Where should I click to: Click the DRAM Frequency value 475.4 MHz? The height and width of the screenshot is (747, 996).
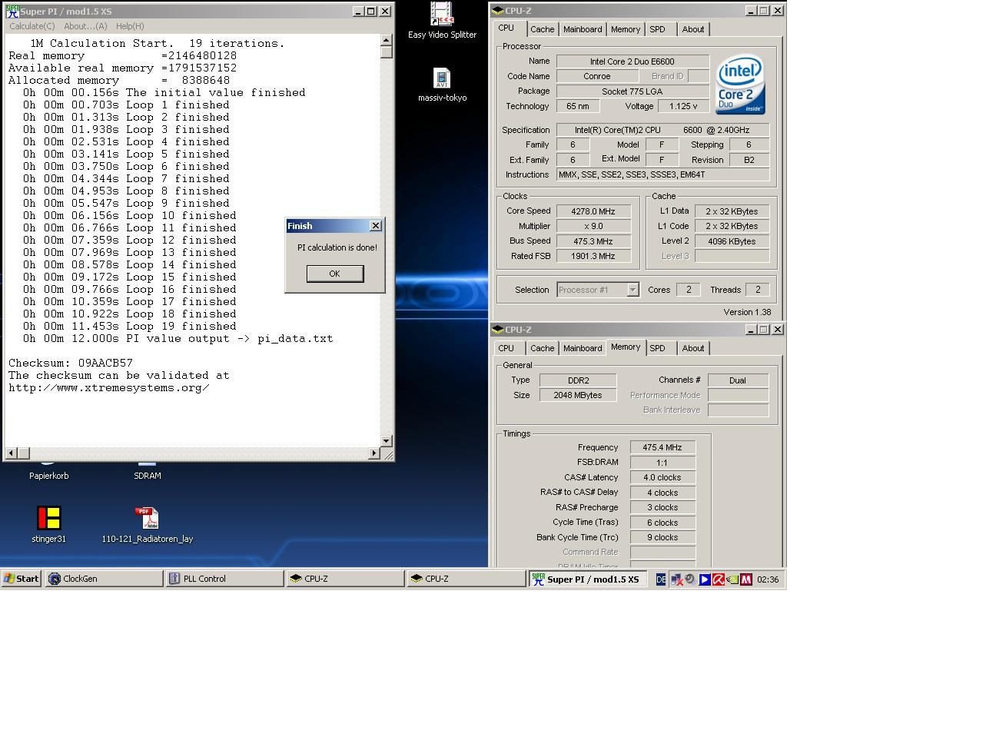coord(662,447)
